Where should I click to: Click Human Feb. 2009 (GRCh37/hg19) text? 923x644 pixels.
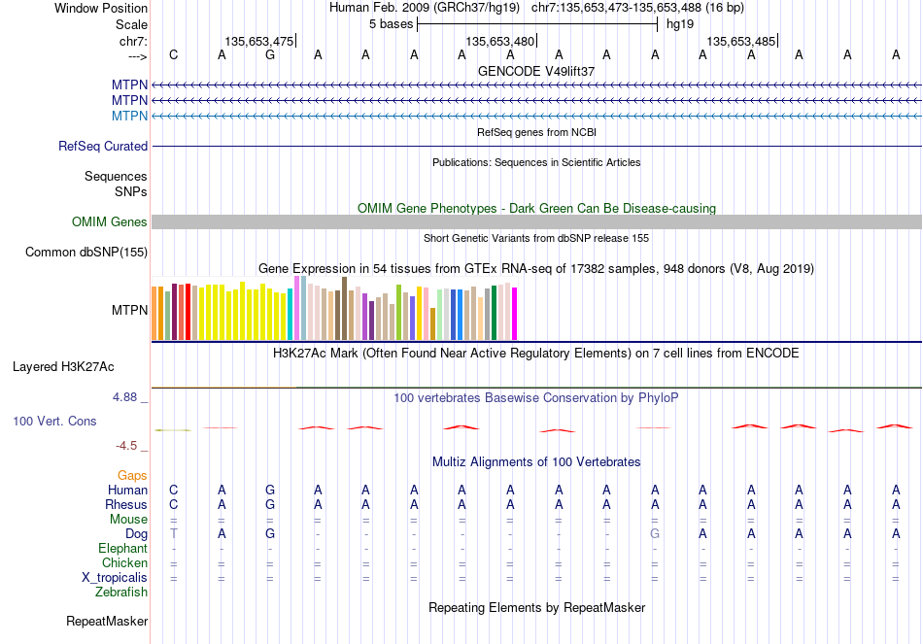pos(425,8)
